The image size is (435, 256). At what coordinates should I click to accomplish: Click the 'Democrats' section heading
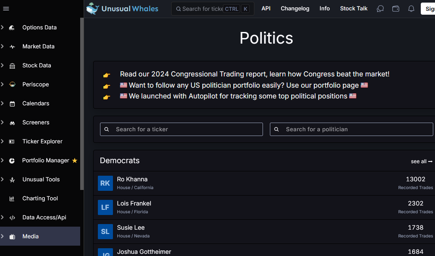[119, 161]
